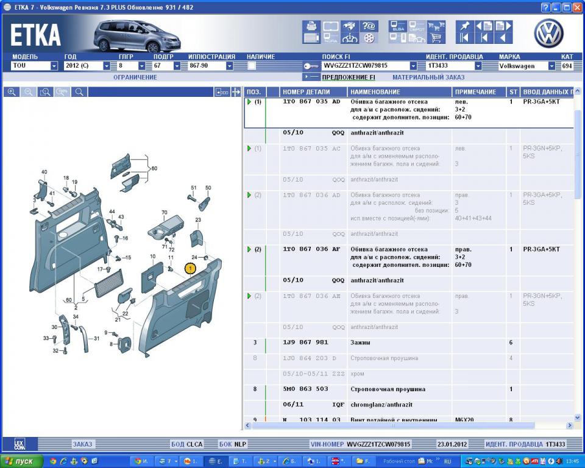This screenshot has height=468, width=585.
Task: Click the VIN-НОМЕР value in status bar
Action: click(378, 444)
